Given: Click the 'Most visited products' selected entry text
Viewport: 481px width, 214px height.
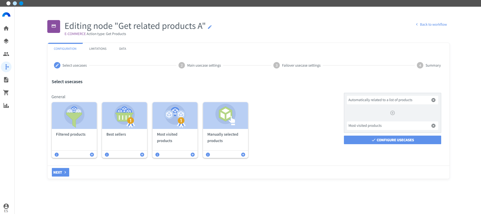Looking at the screenshot, I should click(x=365, y=126).
